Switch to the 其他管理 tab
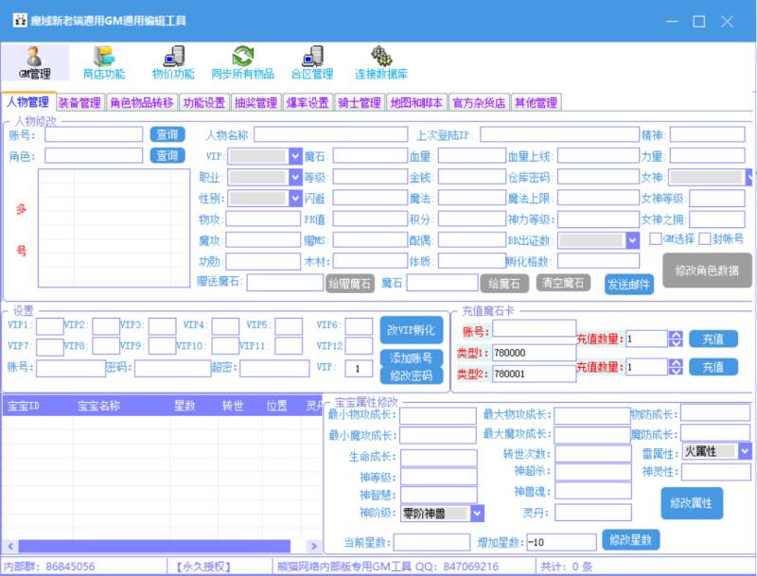The width and height of the screenshot is (757, 576). 536,103
